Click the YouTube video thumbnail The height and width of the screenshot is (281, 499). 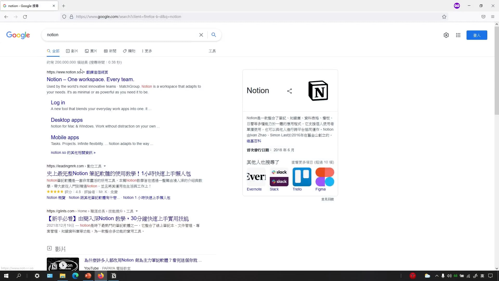[63, 264]
